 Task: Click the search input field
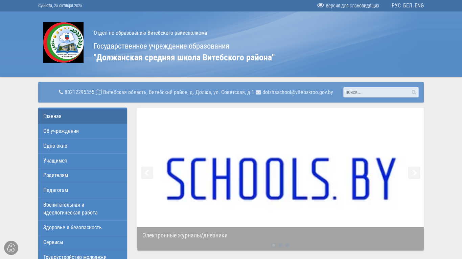coord(381,92)
